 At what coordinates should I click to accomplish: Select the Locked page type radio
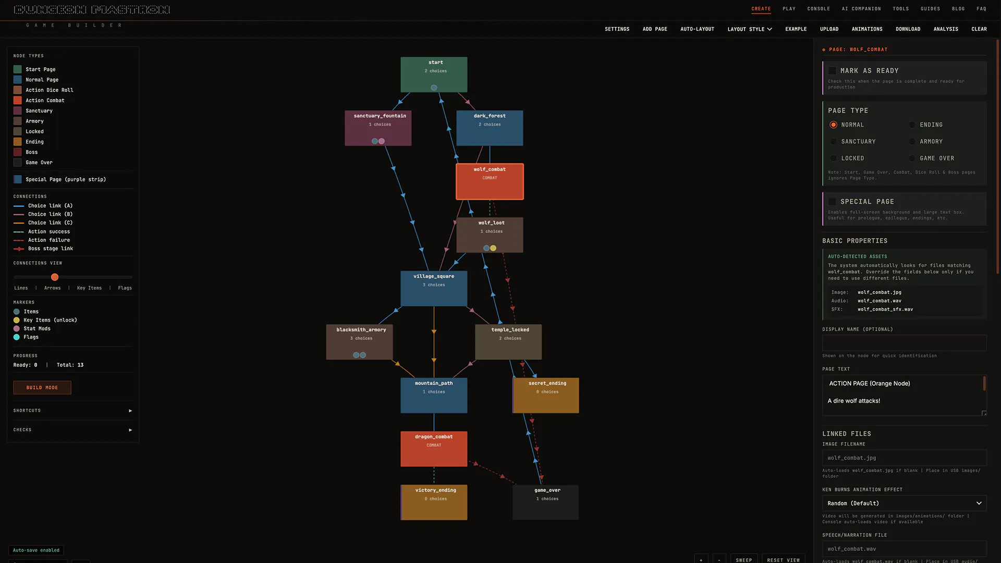click(x=833, y=158)
